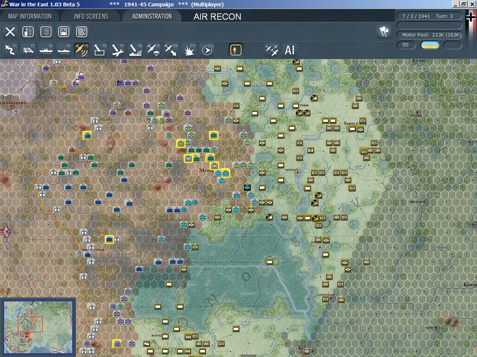Image resolution: width=477 pixels, height=357 pixels.
Task: Click the value 50 field
Action: 407,45
